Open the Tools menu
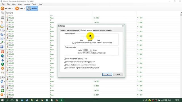The height and width of the screenshot is (102, 182). click(x=34, y=4)
